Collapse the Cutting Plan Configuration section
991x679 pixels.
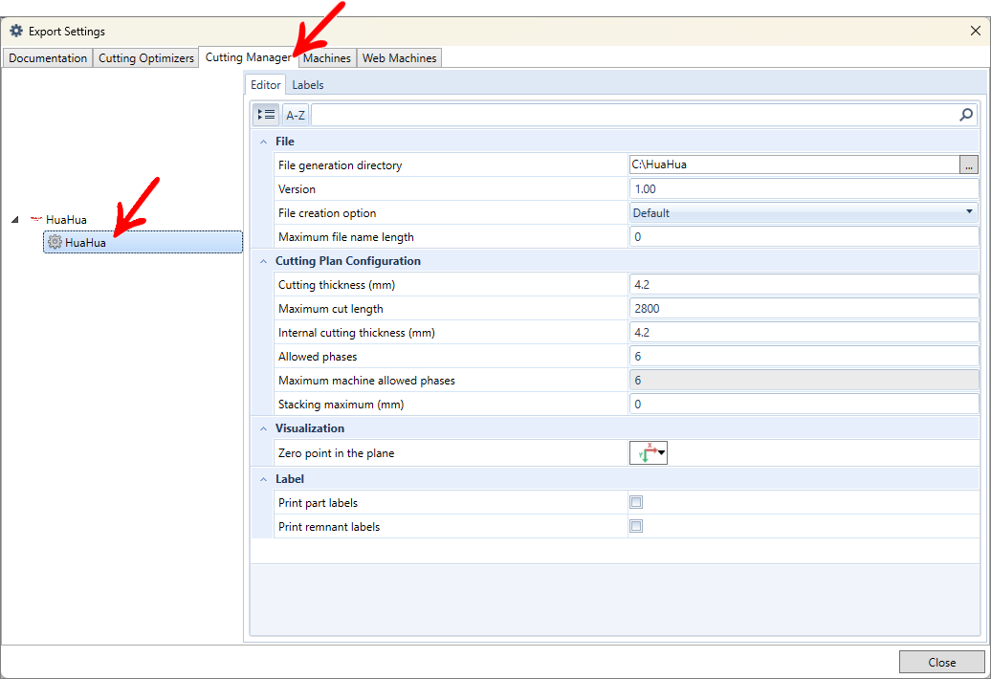264,261
